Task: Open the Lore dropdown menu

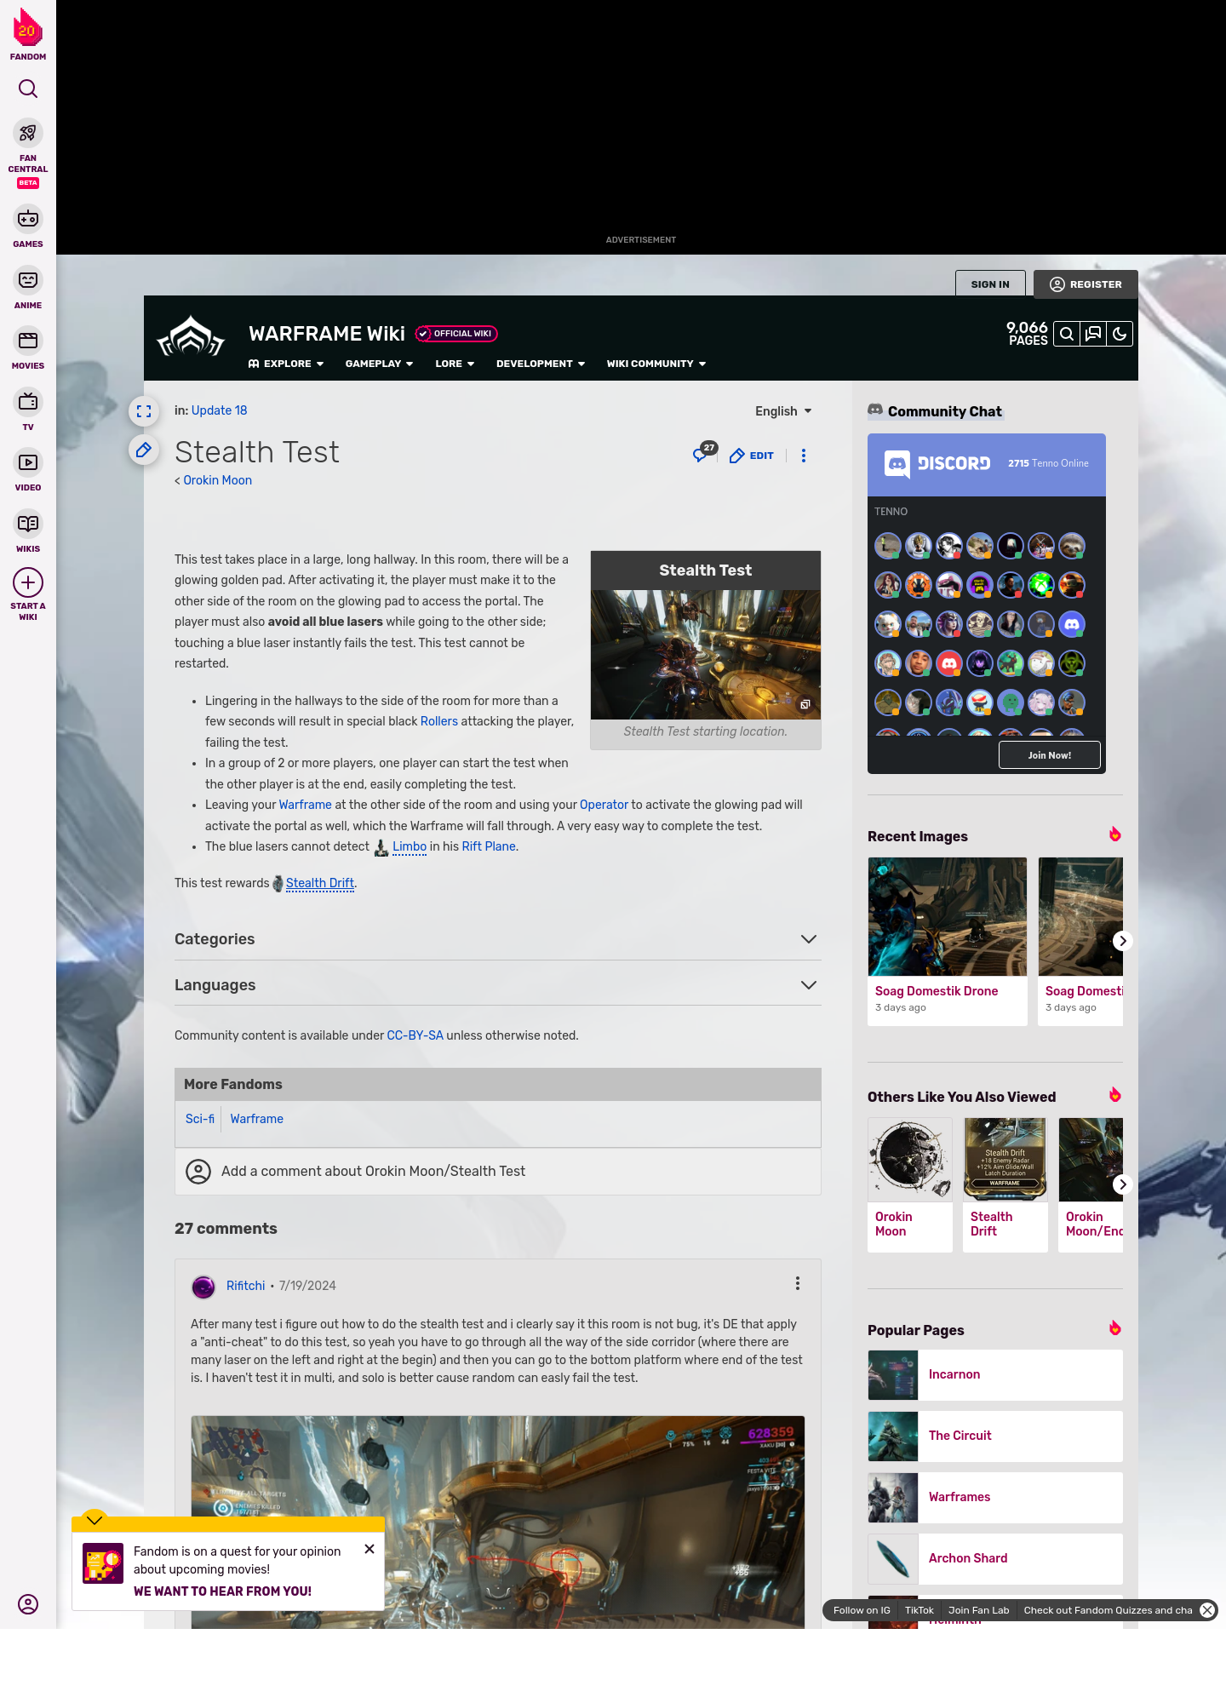Action: click(x=455, y=364)
